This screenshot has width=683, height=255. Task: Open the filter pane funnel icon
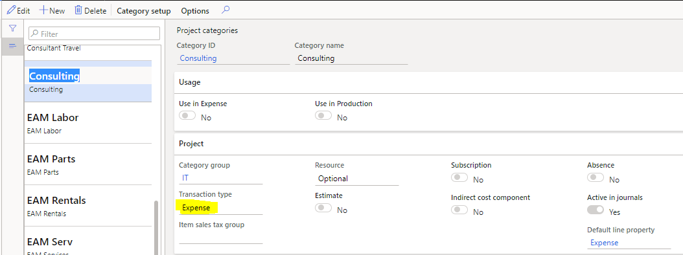pos(12,28)
